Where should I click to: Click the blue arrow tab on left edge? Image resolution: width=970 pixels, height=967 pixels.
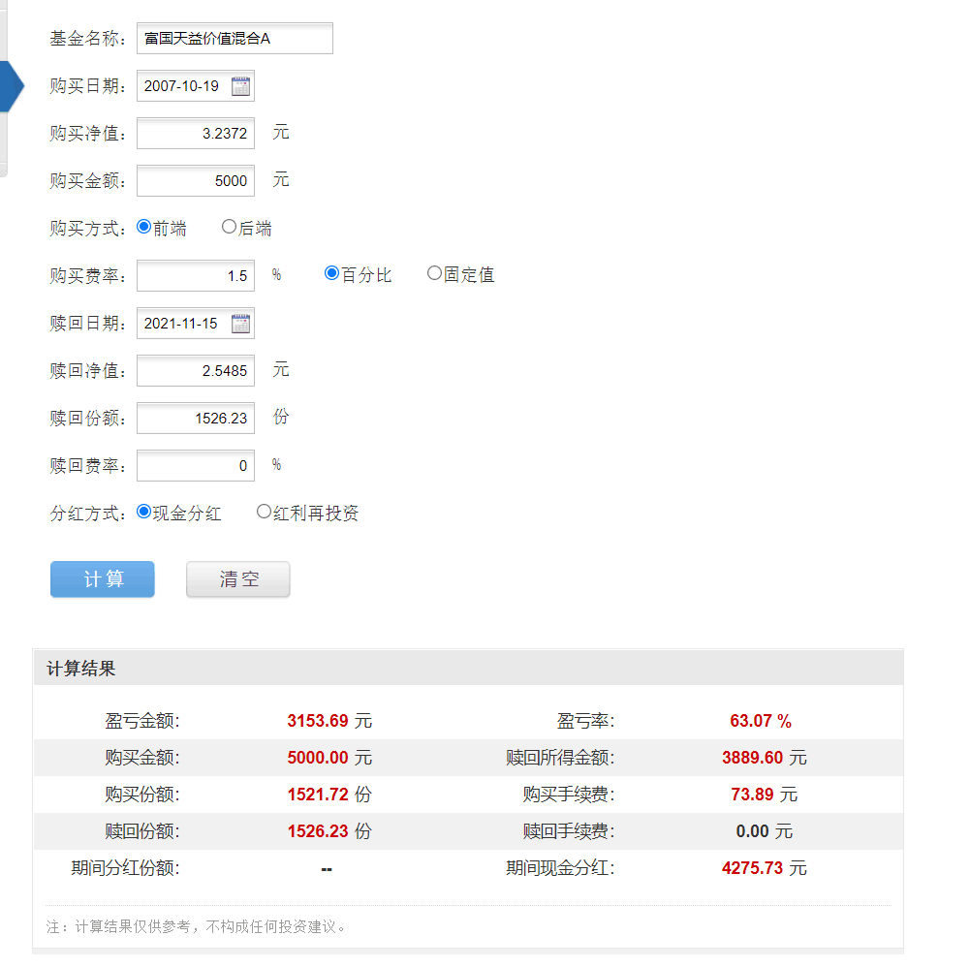12,86
